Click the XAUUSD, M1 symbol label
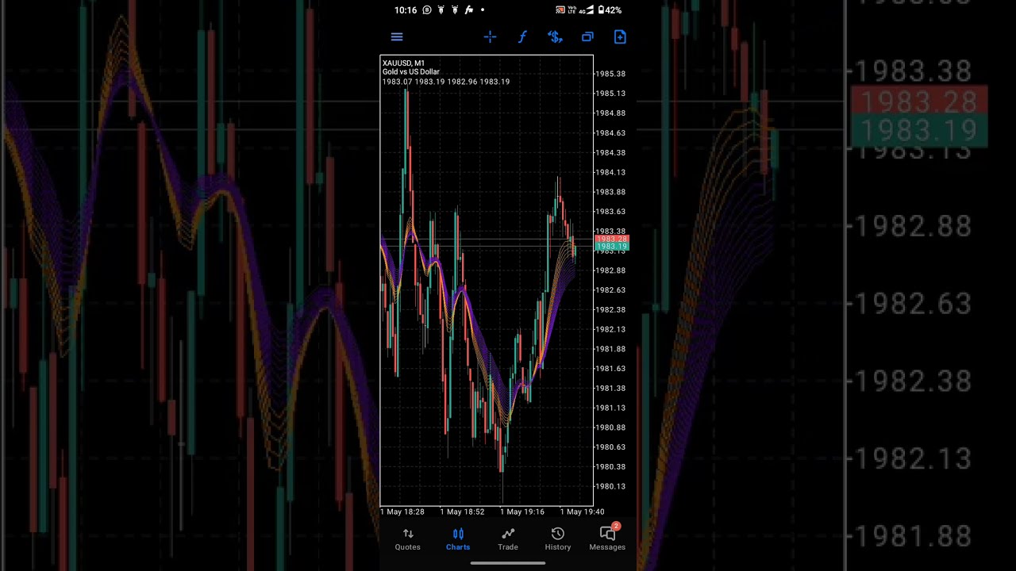This screenshot has width=1016, height=571. point(403,63)
